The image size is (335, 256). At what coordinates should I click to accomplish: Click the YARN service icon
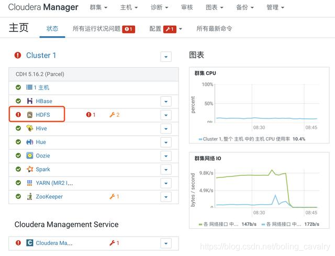pos(30,183)
